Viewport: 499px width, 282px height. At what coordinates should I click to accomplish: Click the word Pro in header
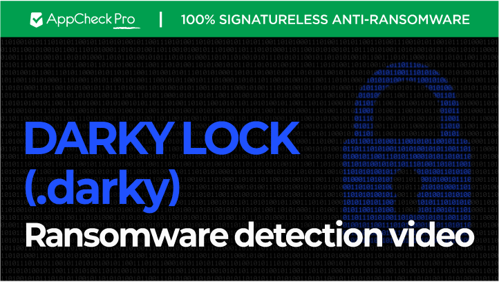point(124,19)
